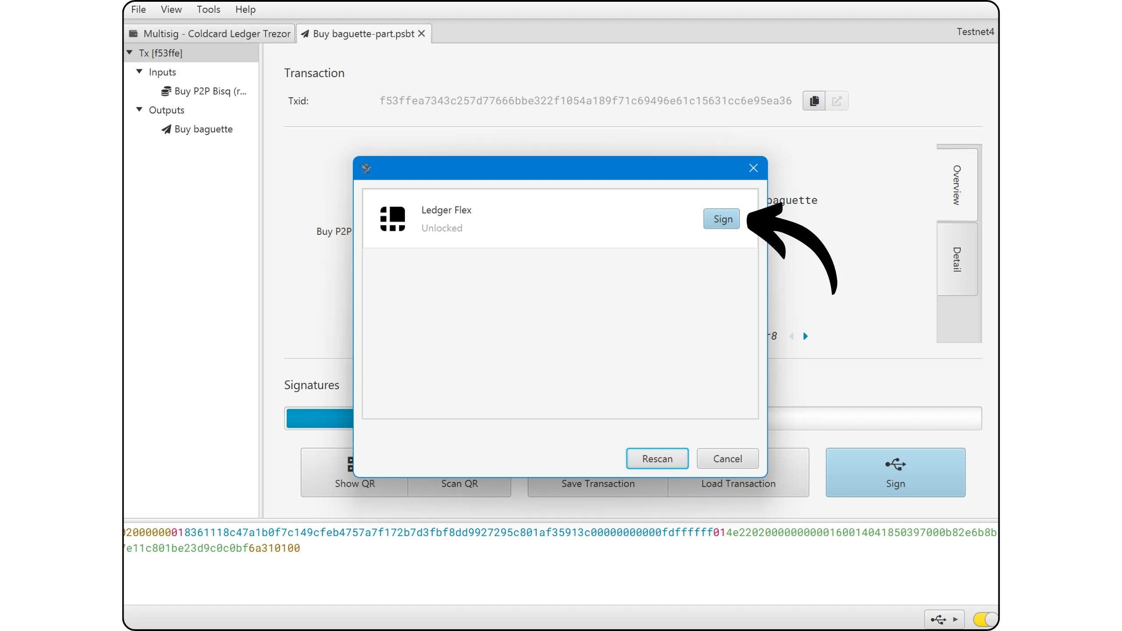Open the Tools menu
Image resolution: width=1122 pixels, height=631 pixels.
point(208,9)
